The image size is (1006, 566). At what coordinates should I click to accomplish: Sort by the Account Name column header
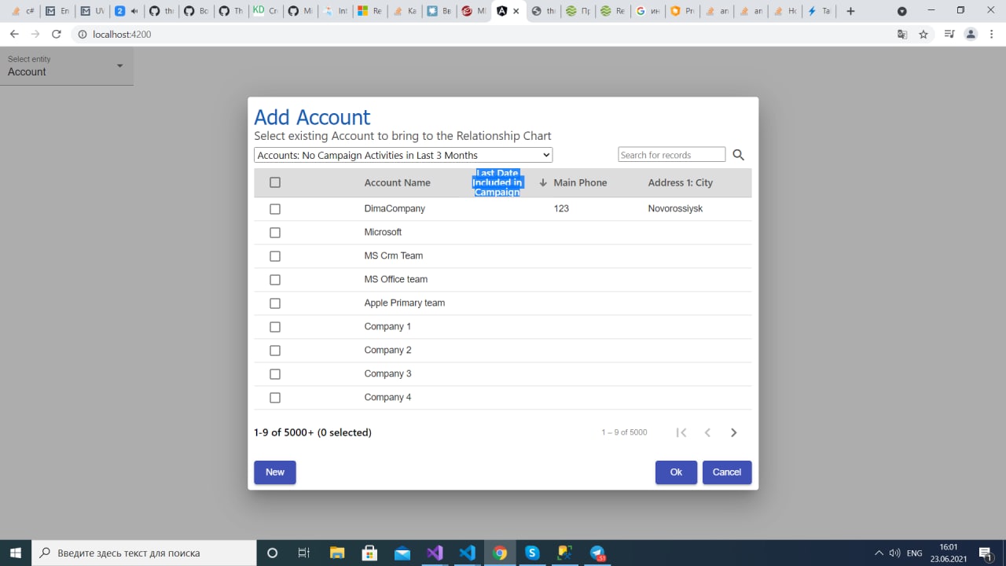point(397,182)
